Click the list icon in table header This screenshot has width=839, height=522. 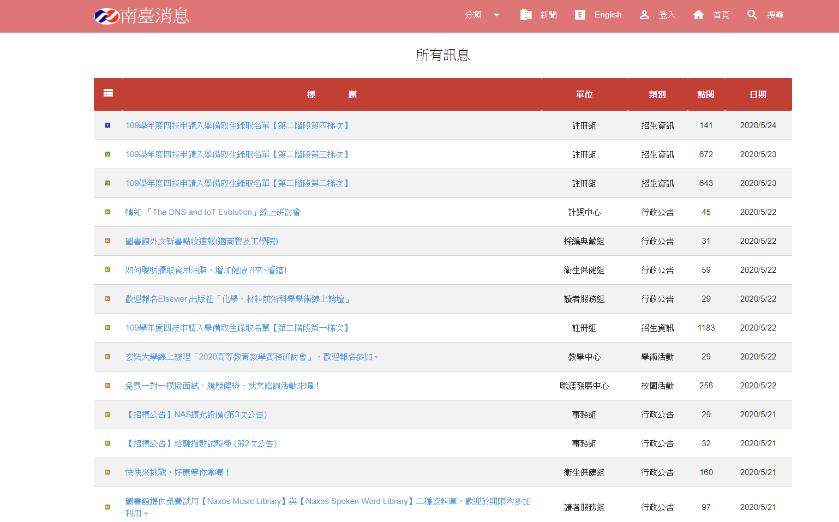(108, 93)
